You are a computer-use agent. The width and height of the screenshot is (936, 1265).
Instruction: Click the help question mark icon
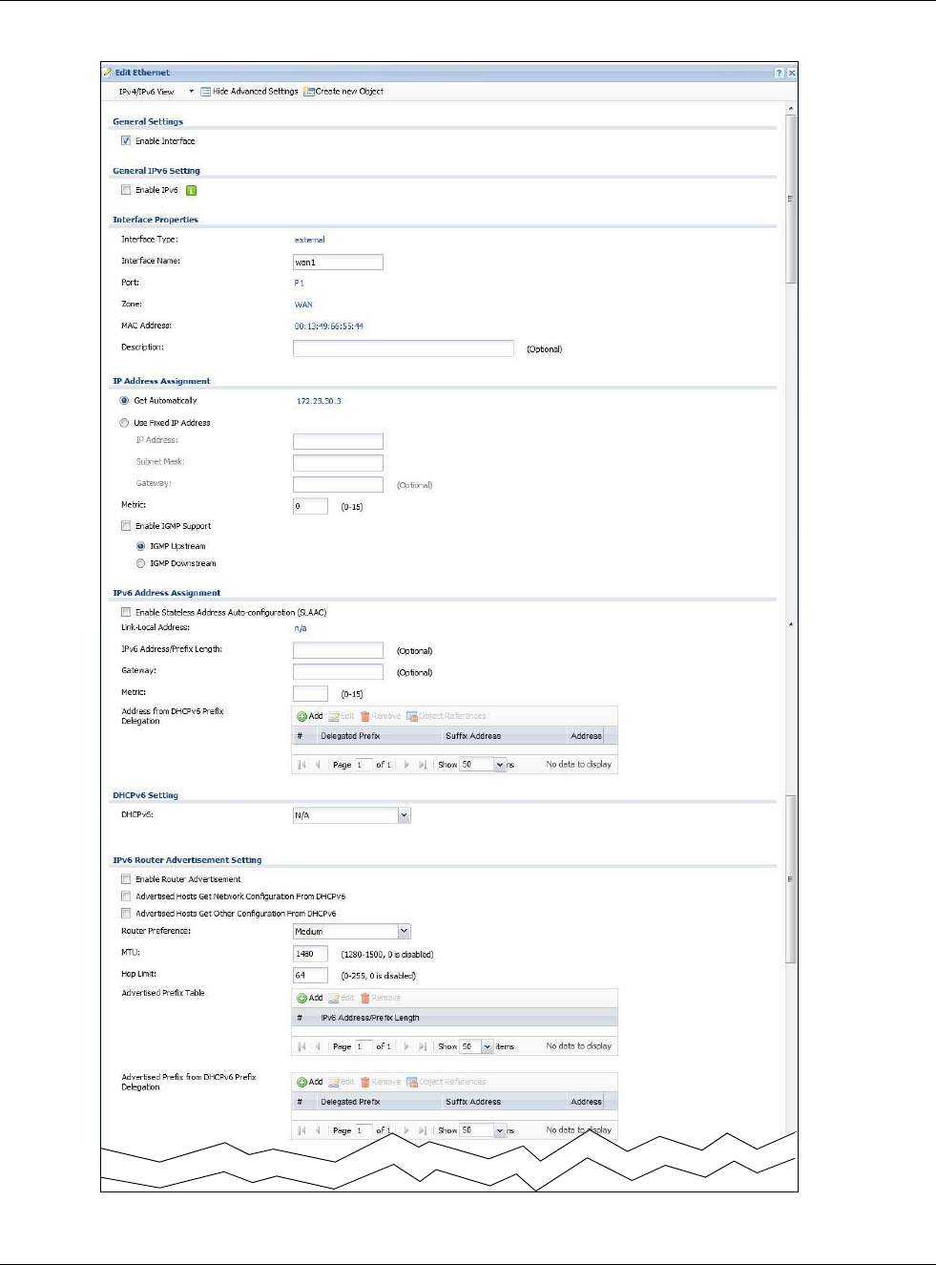[780, 73]
